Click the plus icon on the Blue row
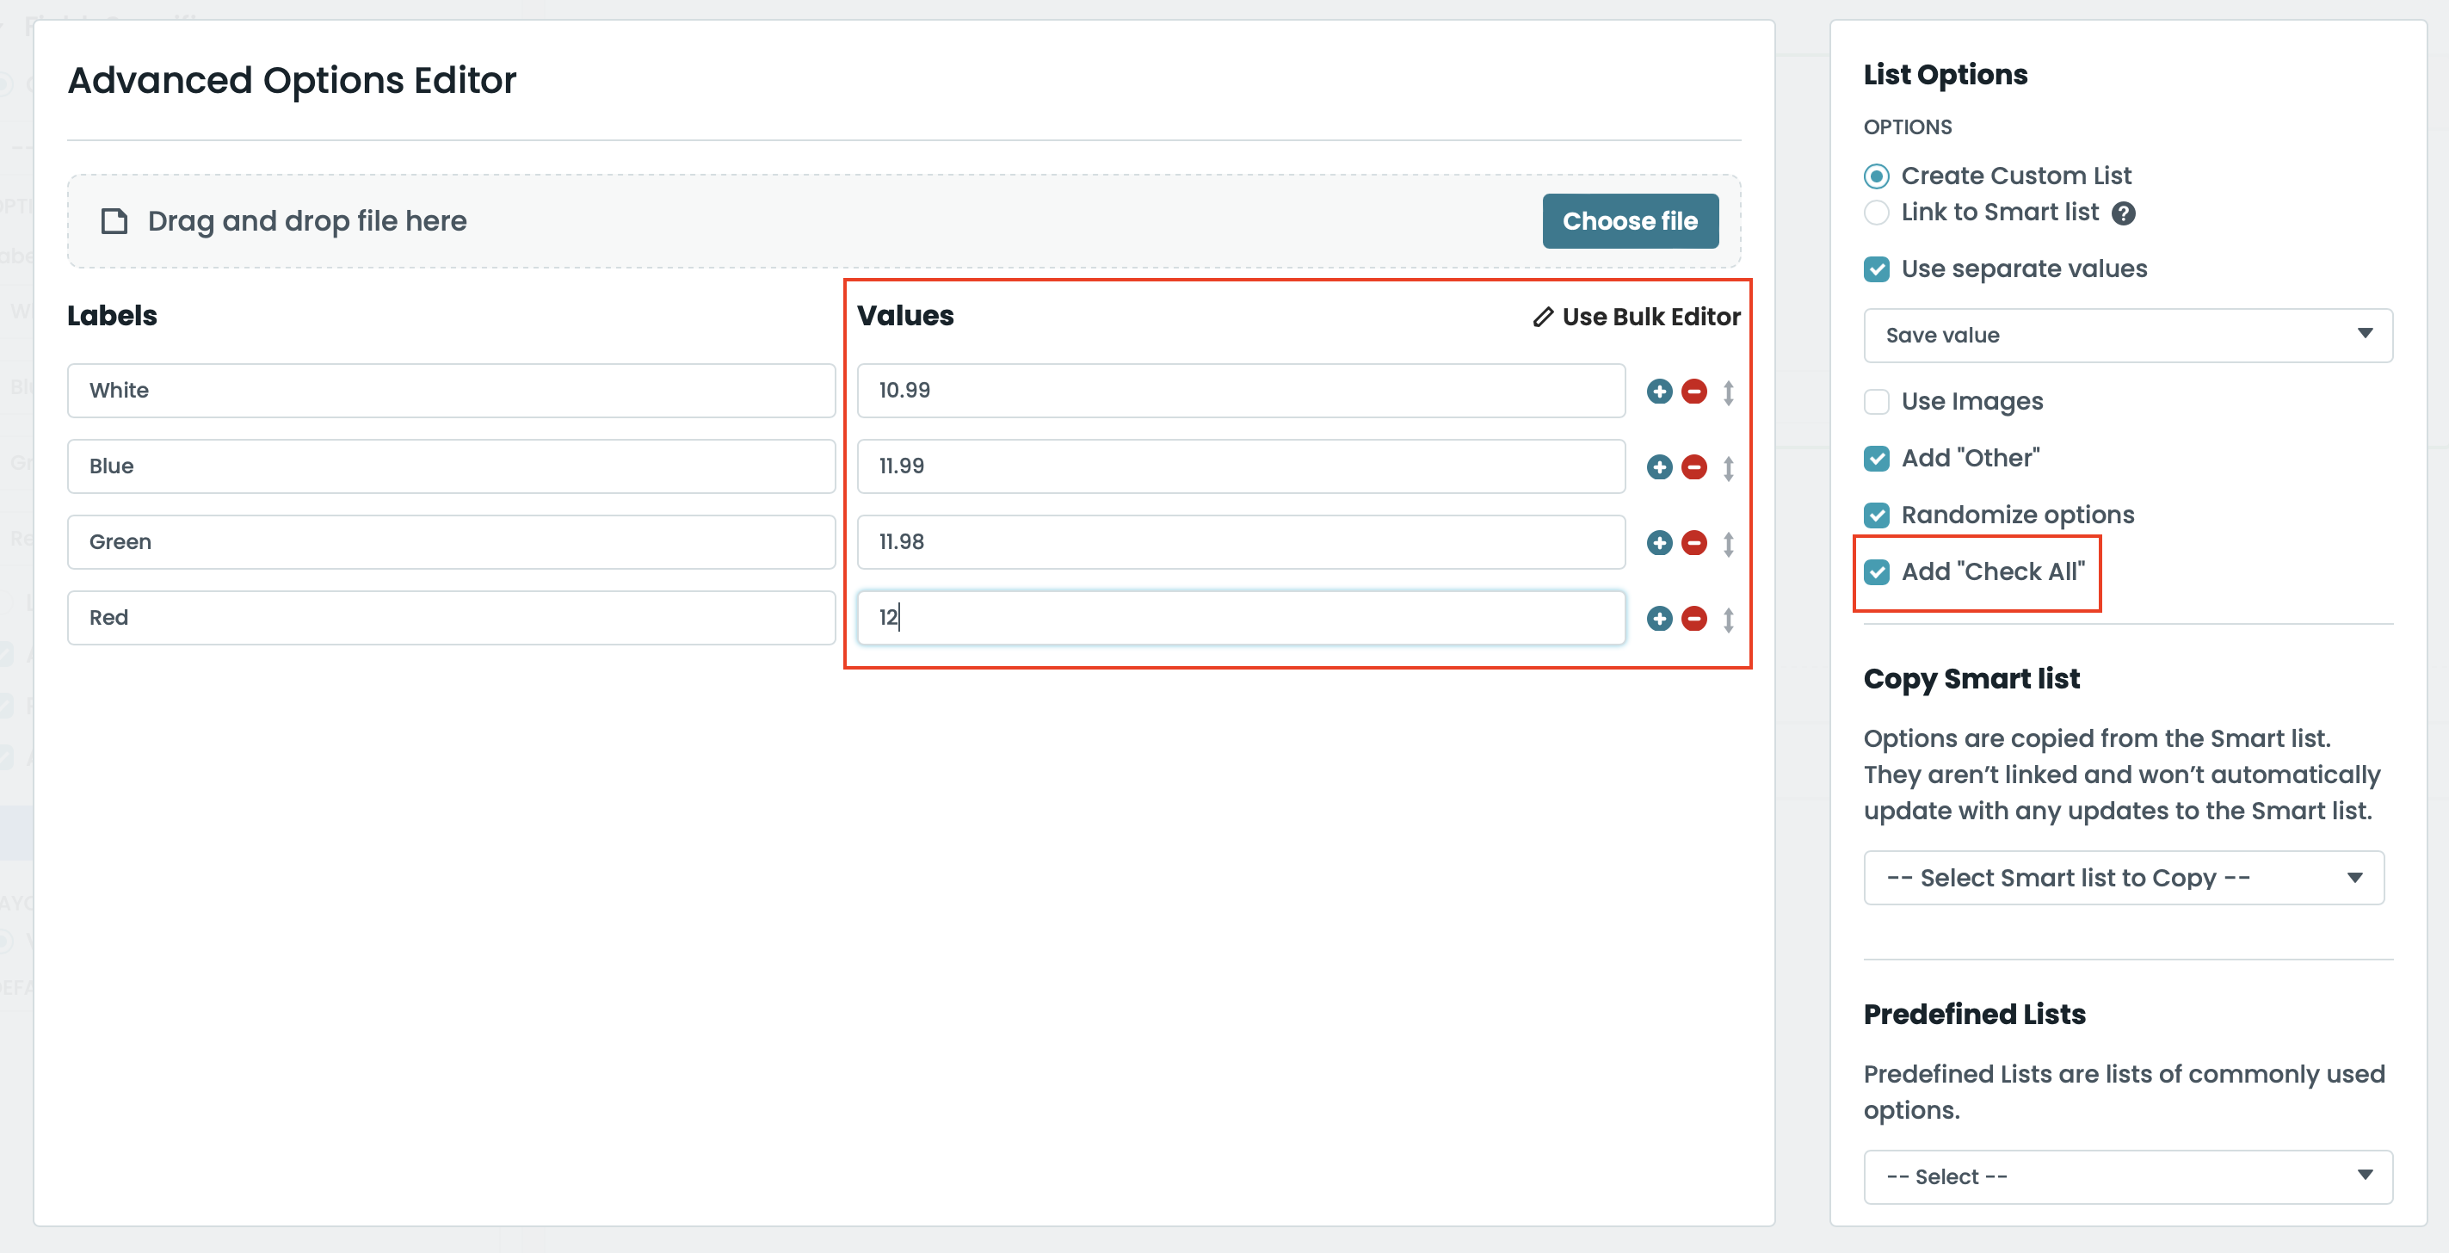The height and width of the screenshot is (1253, 2449). point(1659,466)
